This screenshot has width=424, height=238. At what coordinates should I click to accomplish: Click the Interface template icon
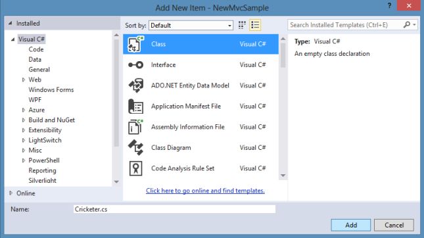135,65
